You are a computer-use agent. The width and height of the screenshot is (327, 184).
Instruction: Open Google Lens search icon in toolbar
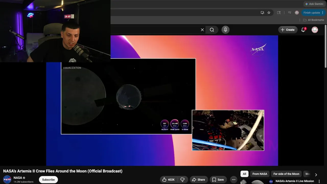tap(279, 13)
